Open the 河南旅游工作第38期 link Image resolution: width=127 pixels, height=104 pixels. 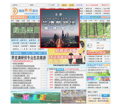[x=95, y=56]
